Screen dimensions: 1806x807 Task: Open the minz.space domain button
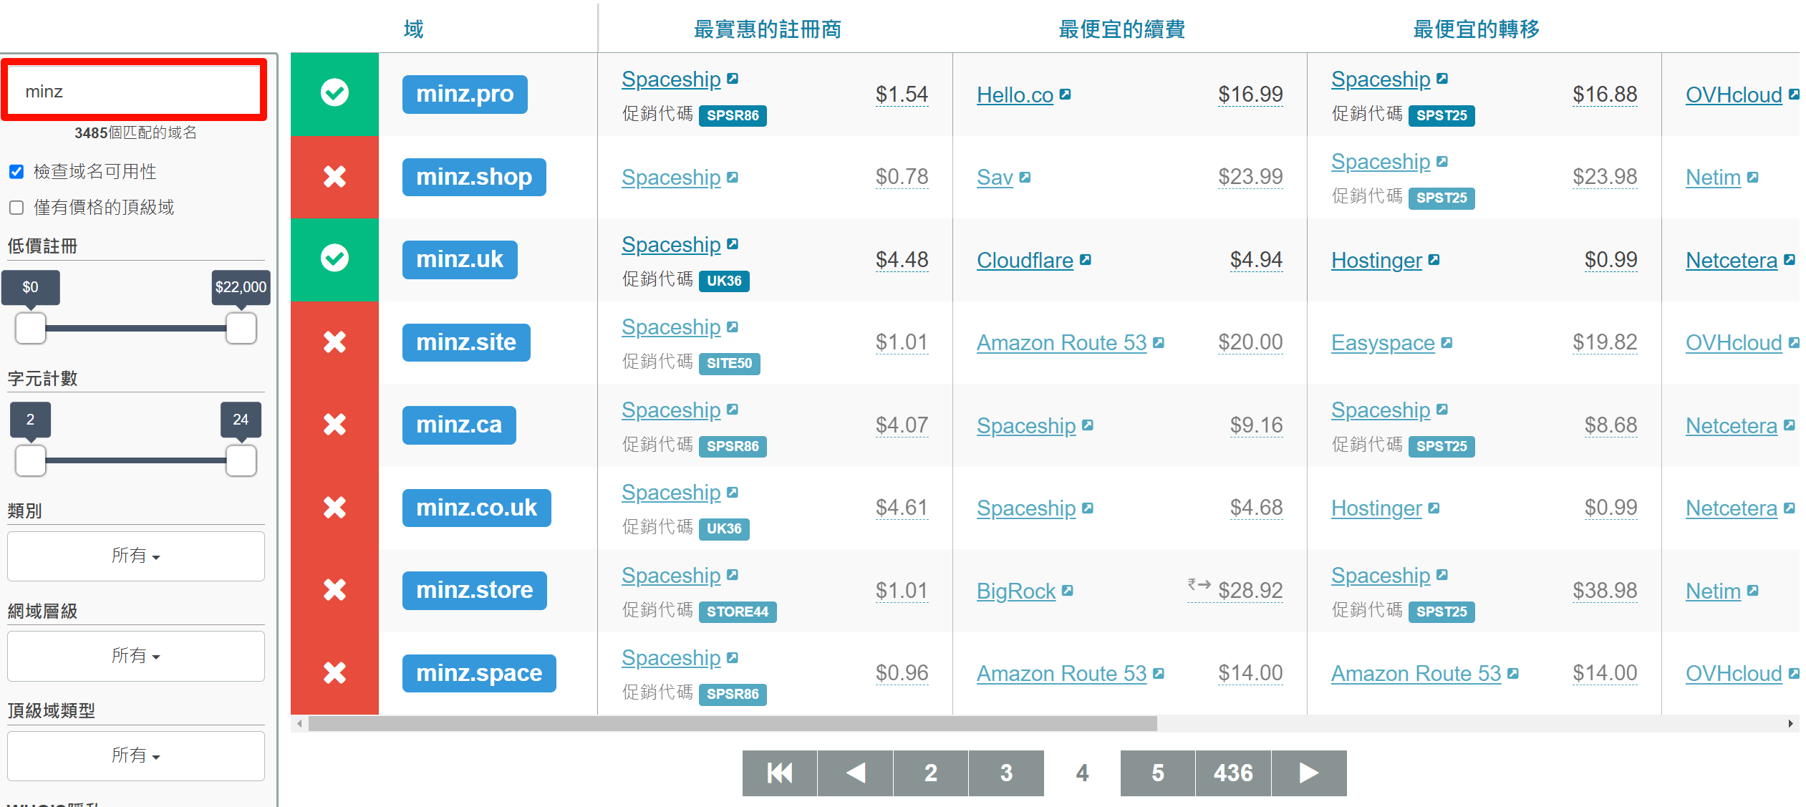479,673
